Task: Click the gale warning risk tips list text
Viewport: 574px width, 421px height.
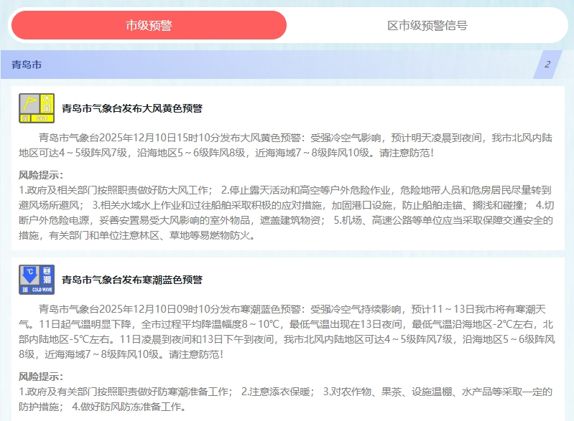Action: pos(287,212)
